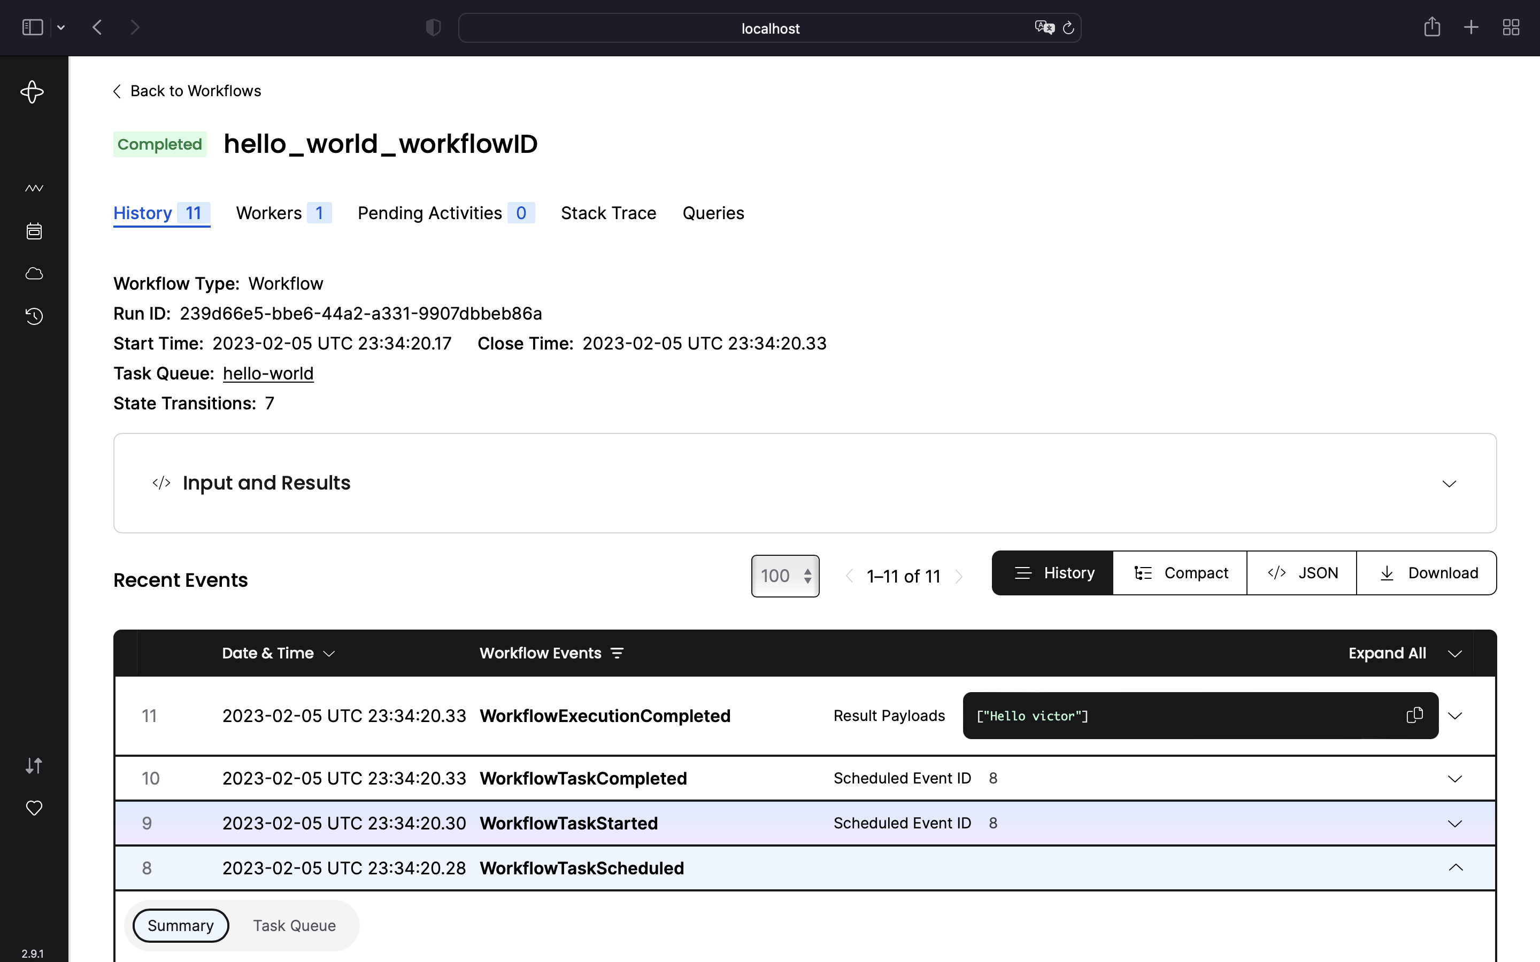1540x962 pixels.
Task: Open the Stack Trace tab
Action: pyautogui.click(x=608, y=213)
